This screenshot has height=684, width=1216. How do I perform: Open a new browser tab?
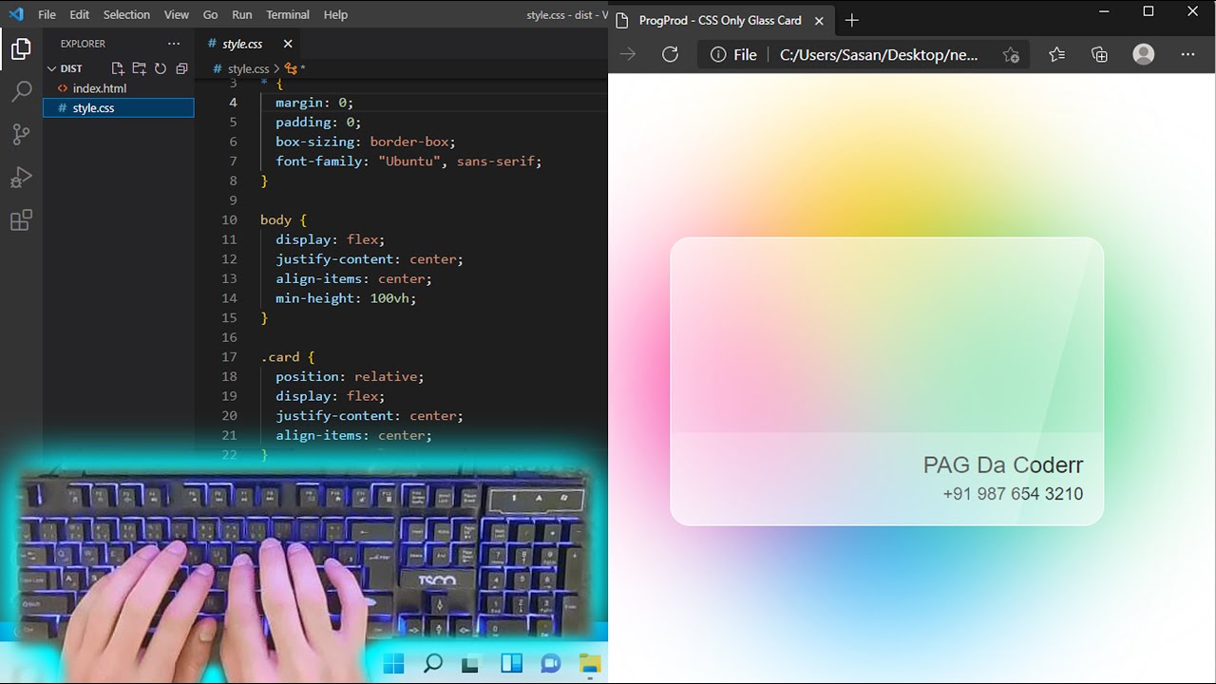click(851, 20)
